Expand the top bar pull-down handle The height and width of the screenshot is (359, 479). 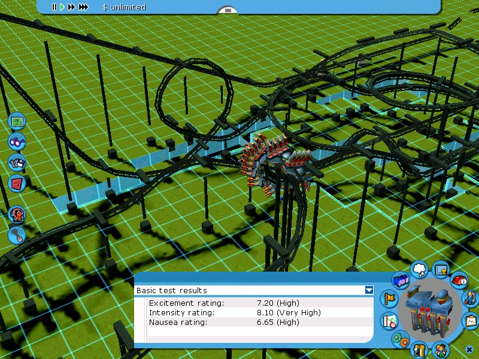[228, 10]
